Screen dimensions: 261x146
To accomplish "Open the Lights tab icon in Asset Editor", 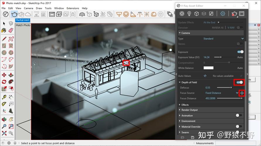I will (x=189, y=13).
